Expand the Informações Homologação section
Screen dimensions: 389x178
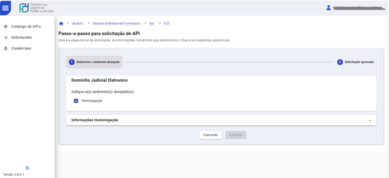370,120
